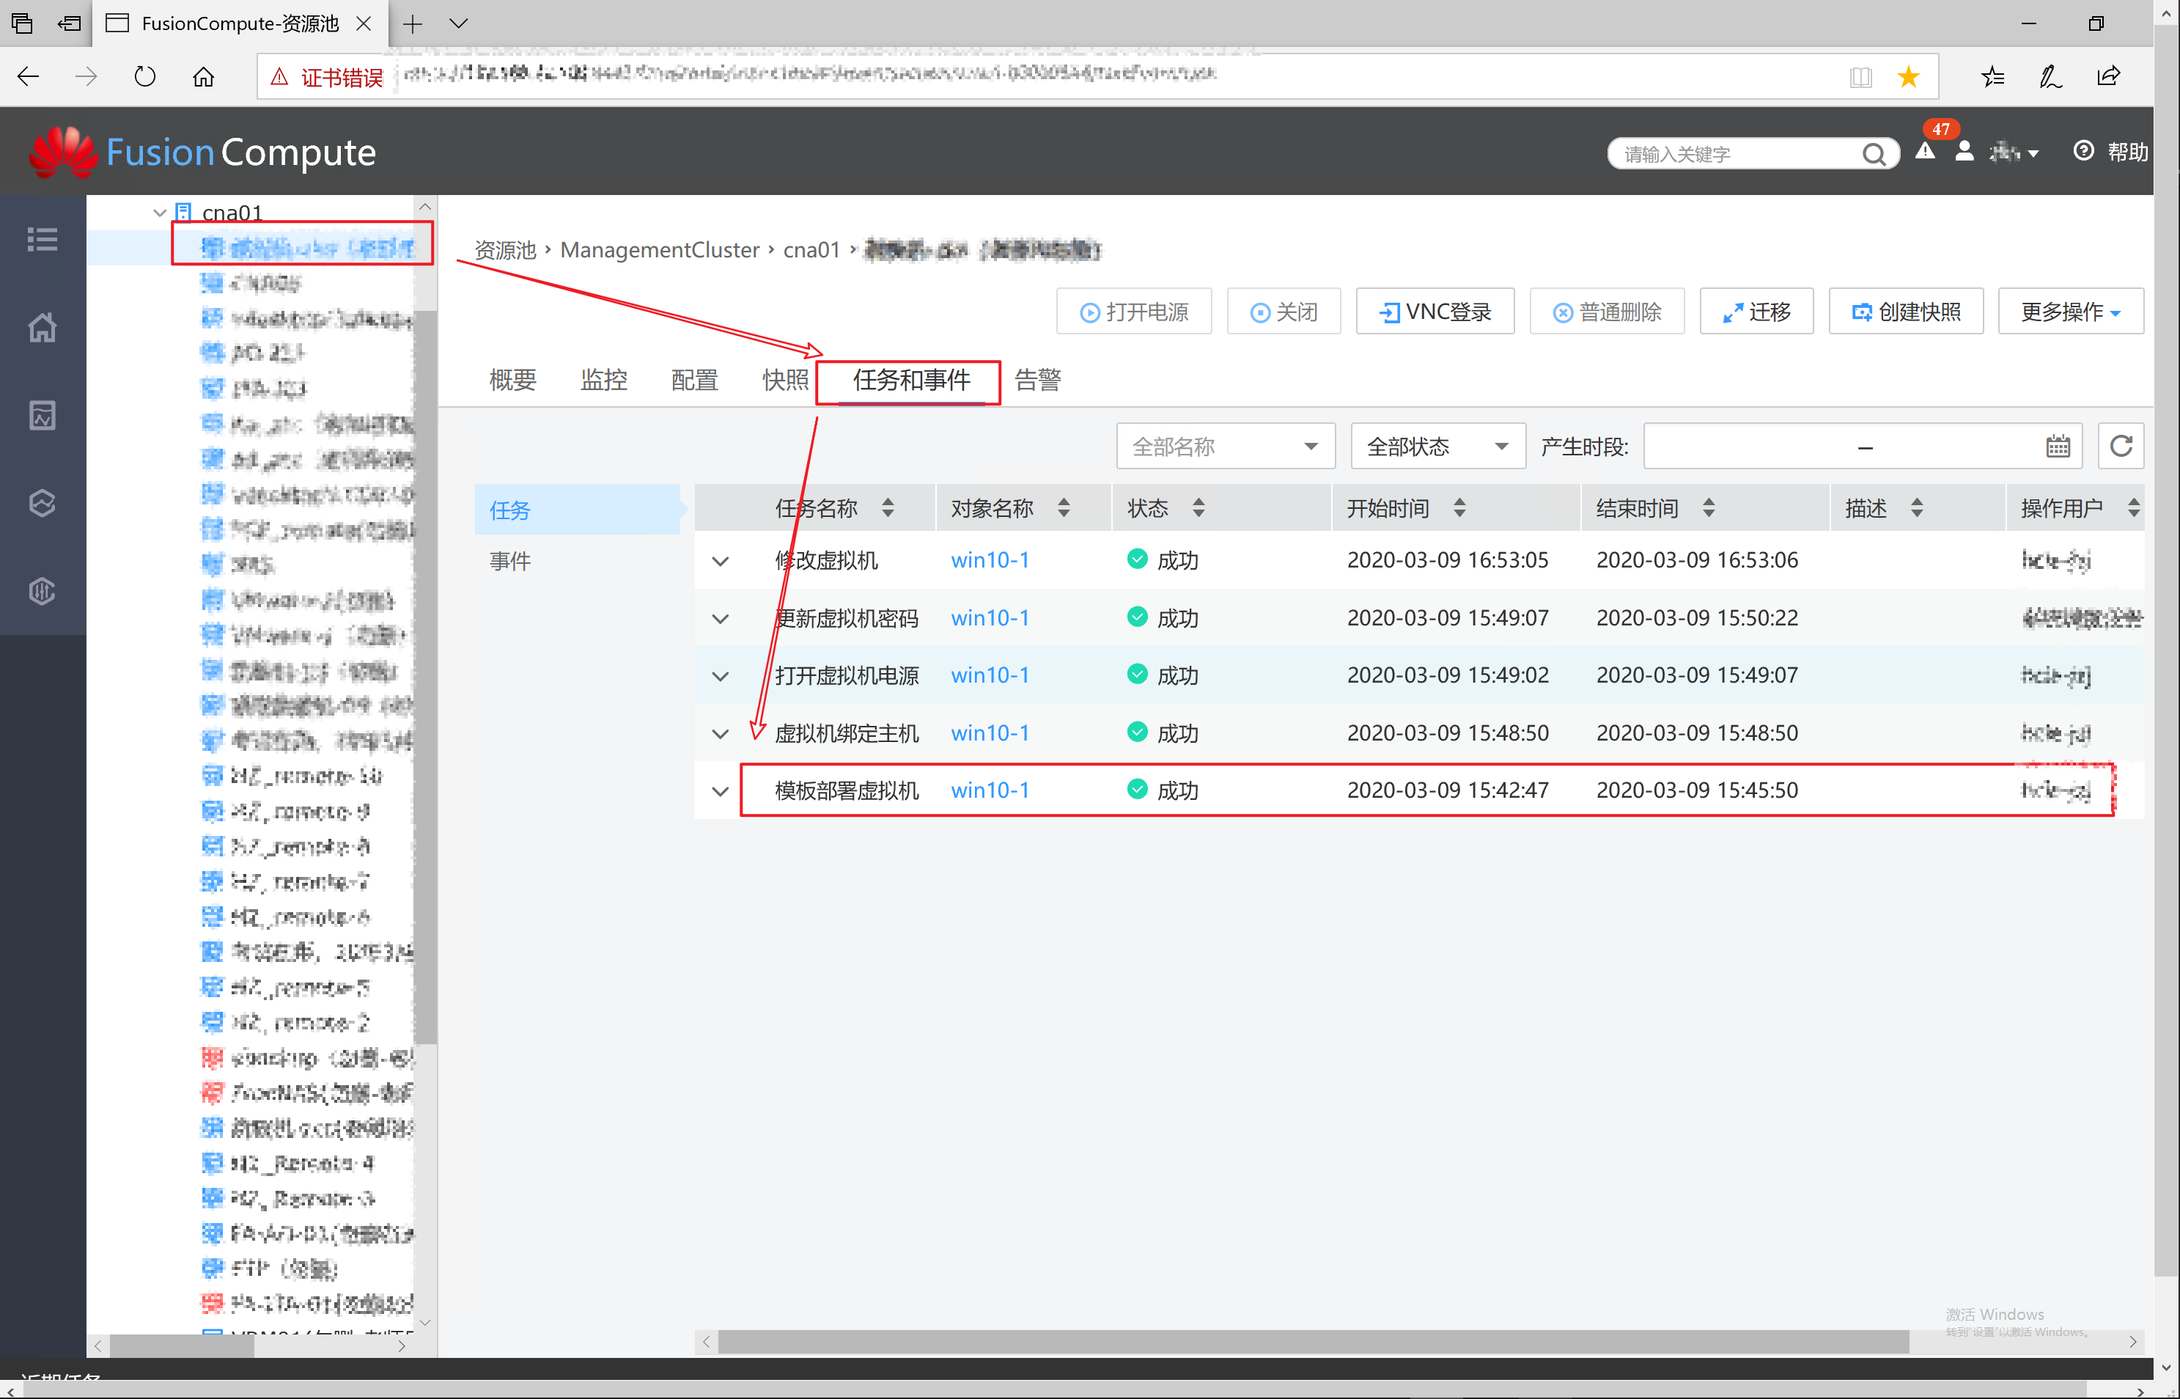Open the home icon in the left sidebar
Image resolution: width=2180 pixels, height=1399 pixels.
[42, 327]
